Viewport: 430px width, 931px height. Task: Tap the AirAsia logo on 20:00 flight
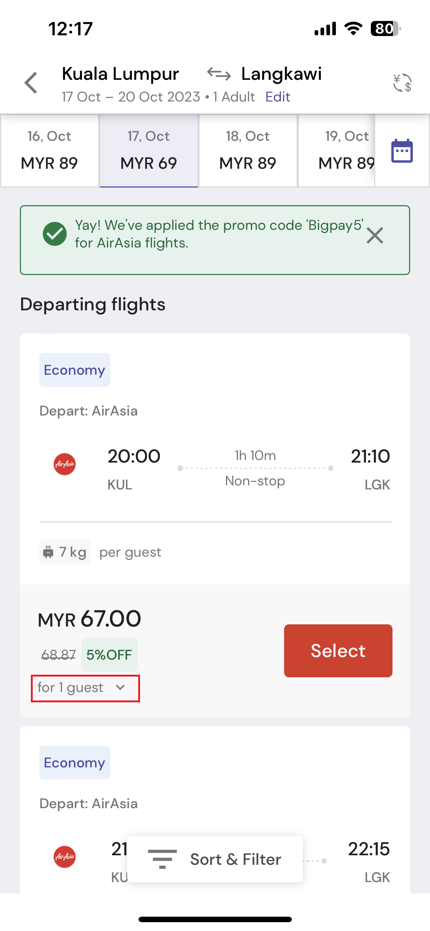click(65, 464)
